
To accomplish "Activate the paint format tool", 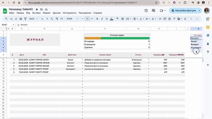I will 25,19.
